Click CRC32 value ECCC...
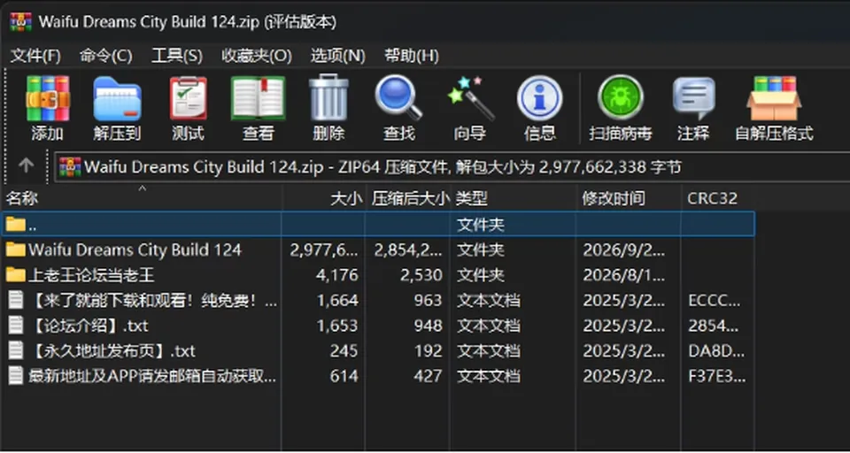This screenshot has height=453, width=850. (x=715, y=300)
